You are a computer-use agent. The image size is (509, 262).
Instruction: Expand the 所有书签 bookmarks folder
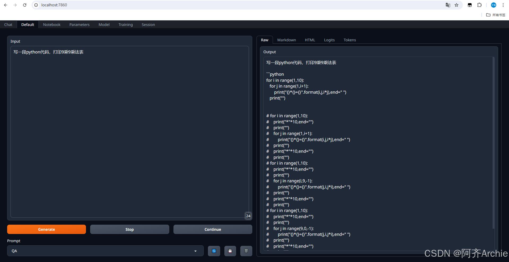coord(496,15)
